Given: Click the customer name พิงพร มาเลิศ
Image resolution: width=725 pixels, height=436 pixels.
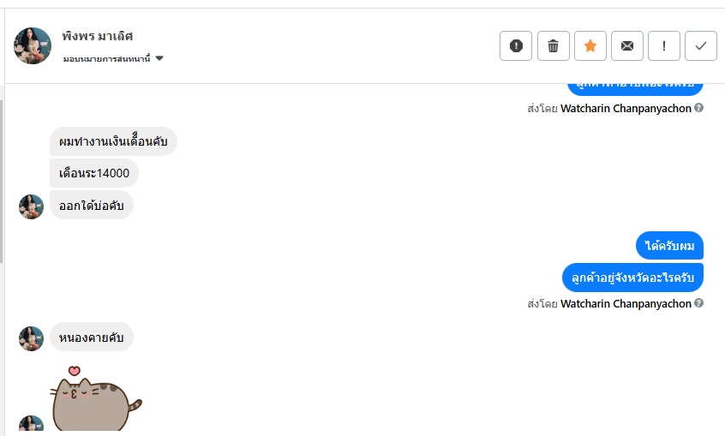Looking at the screenshot, I should (x=98, y=36).
